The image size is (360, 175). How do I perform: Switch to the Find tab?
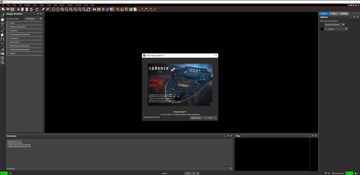(x=334, y=14)
